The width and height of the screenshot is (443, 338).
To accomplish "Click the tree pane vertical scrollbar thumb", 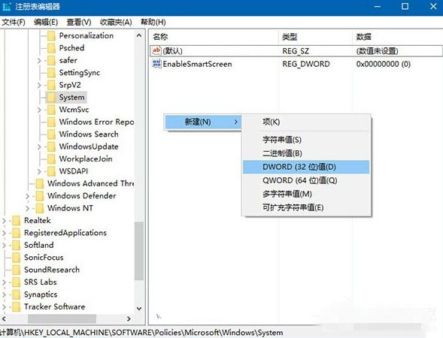I will click(x=139, y=251).
